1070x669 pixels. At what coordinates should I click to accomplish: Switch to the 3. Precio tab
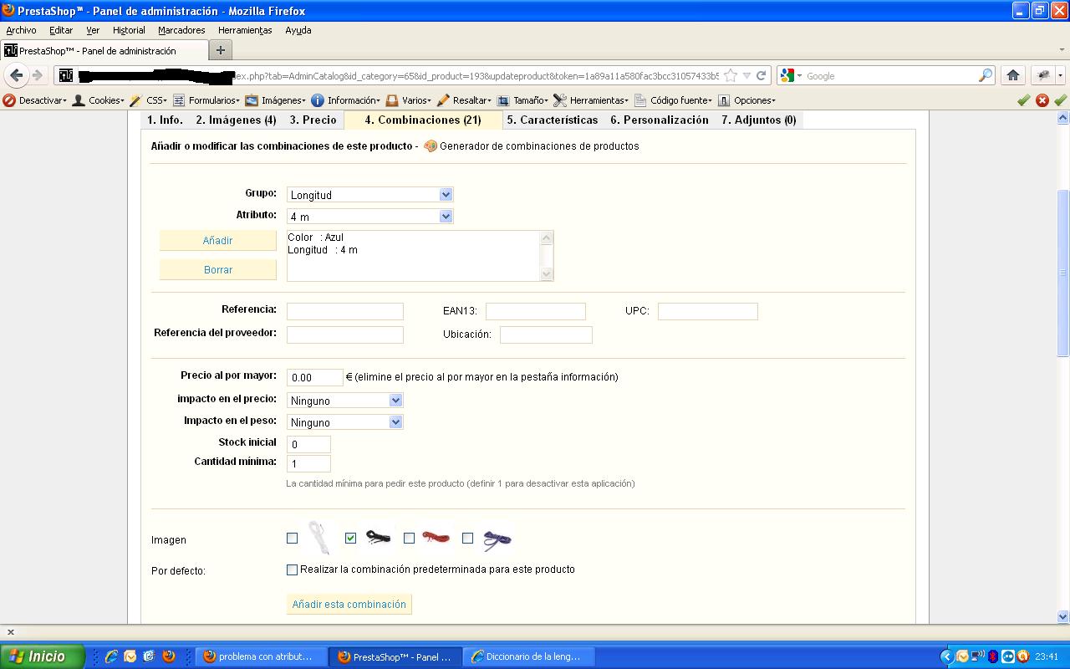coord(313,120)
